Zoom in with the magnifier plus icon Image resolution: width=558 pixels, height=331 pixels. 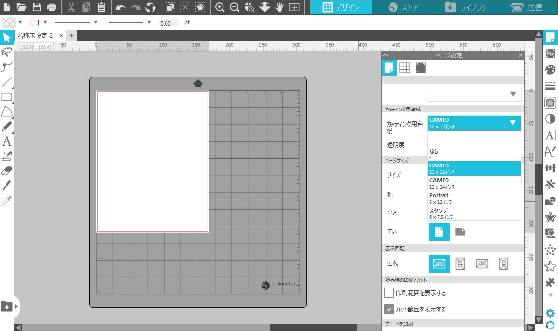point(220,7)
